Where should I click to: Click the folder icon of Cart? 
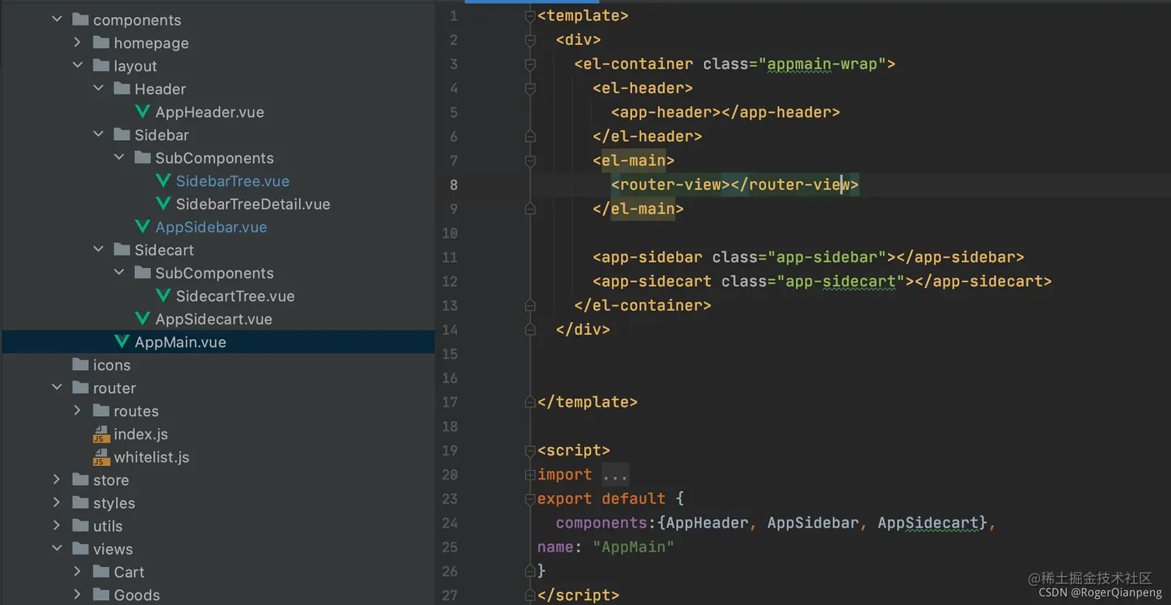click(101, 572)
